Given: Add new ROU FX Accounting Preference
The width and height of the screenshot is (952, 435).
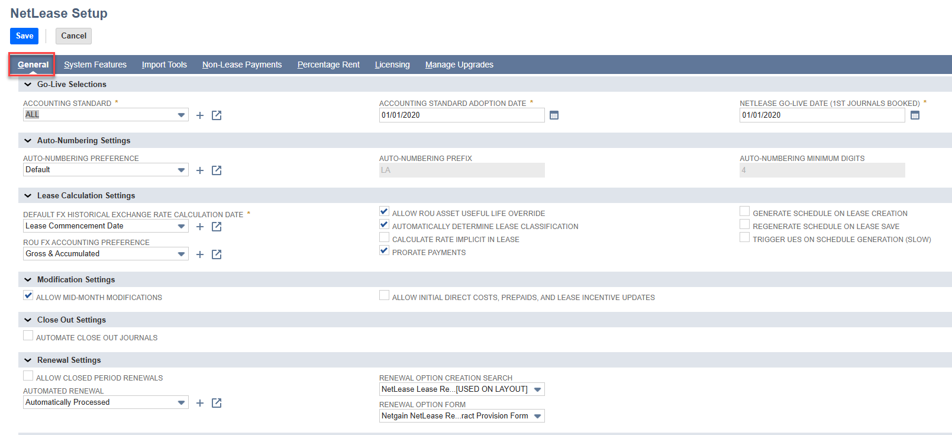Looking at the screenshot, I should (200, 254).
